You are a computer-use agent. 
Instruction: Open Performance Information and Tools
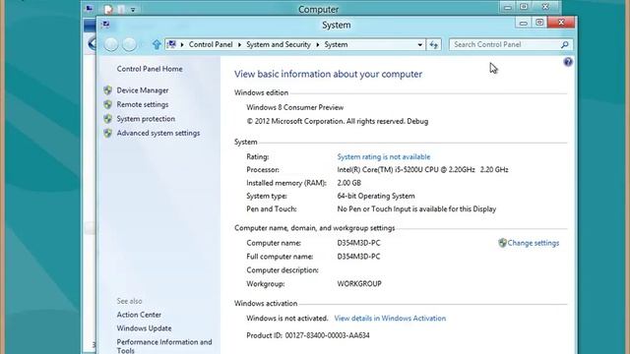164,346
